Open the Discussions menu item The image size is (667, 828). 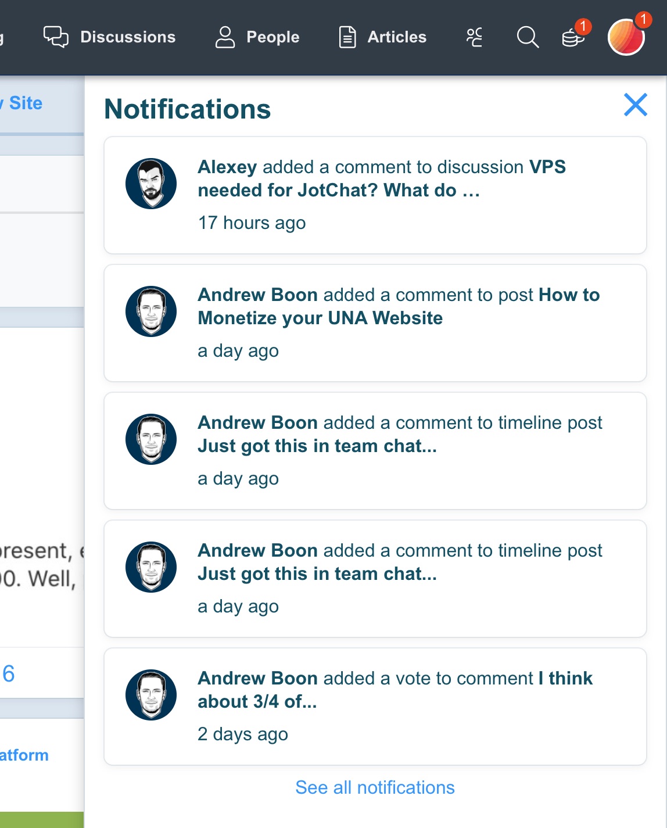(127, 37)
